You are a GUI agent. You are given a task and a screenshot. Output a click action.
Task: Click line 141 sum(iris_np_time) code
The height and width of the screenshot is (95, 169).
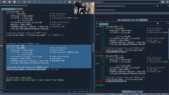[x=26, y=35]
